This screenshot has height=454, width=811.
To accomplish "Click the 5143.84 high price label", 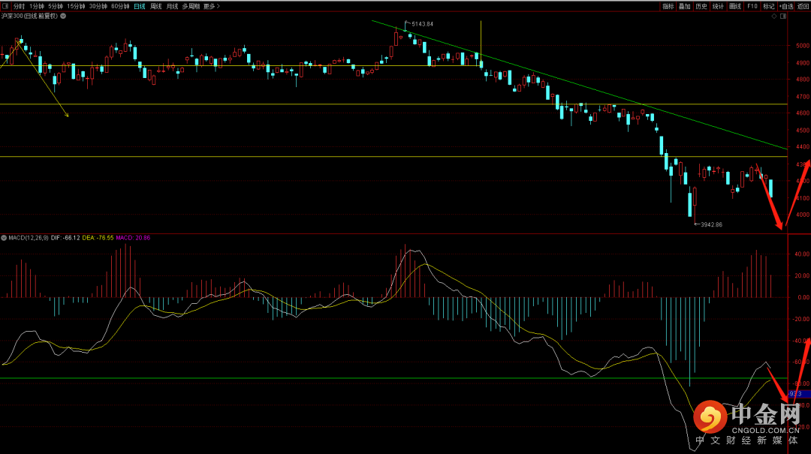I will pyautogui.click(x=422, y=24).
